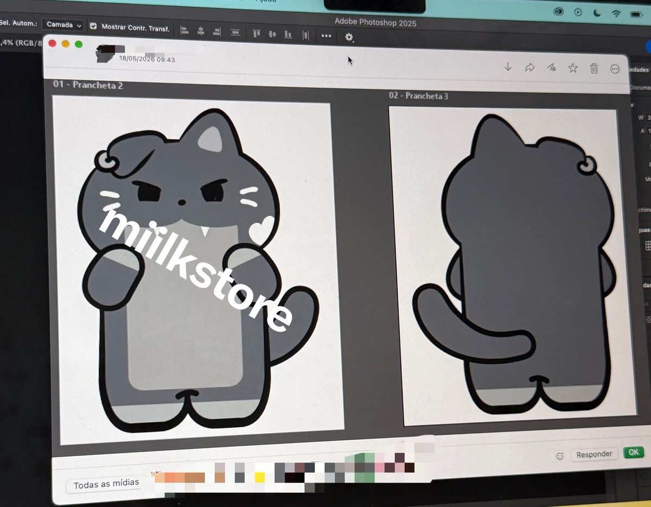Toggle Focus mode moon icon

pyautogui.click(x=597, y=13)
